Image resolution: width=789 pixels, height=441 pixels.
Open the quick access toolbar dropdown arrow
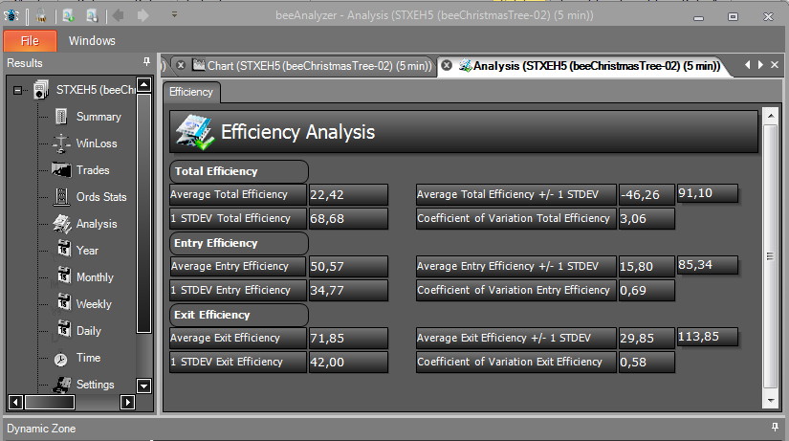coord(174,14)
